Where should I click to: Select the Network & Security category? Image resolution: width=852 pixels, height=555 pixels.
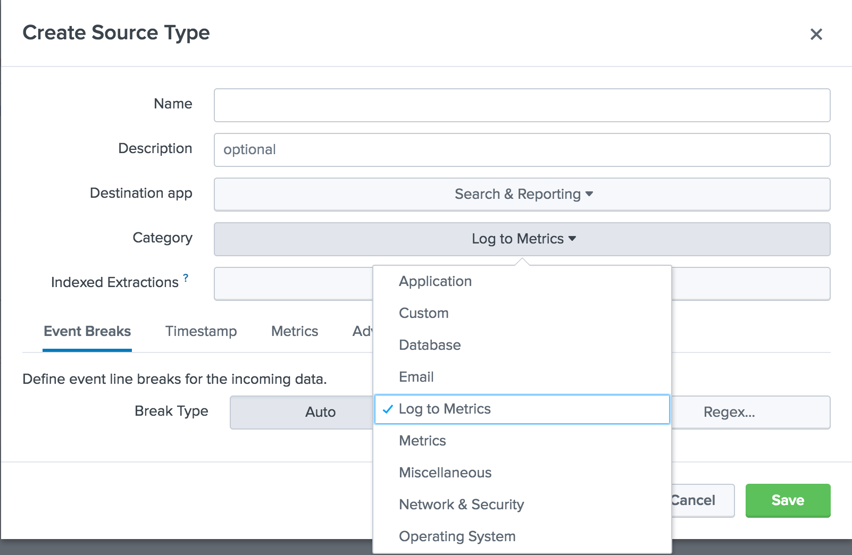461,504
